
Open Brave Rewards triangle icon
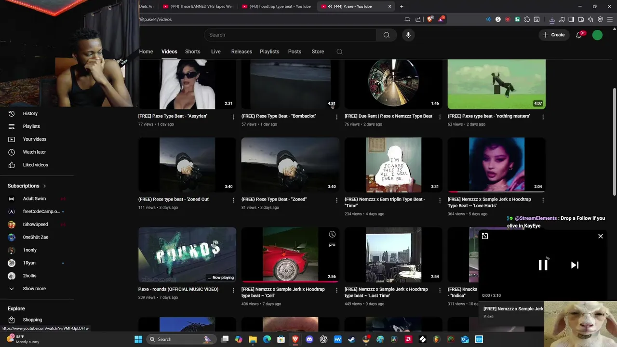pos(441,19)
